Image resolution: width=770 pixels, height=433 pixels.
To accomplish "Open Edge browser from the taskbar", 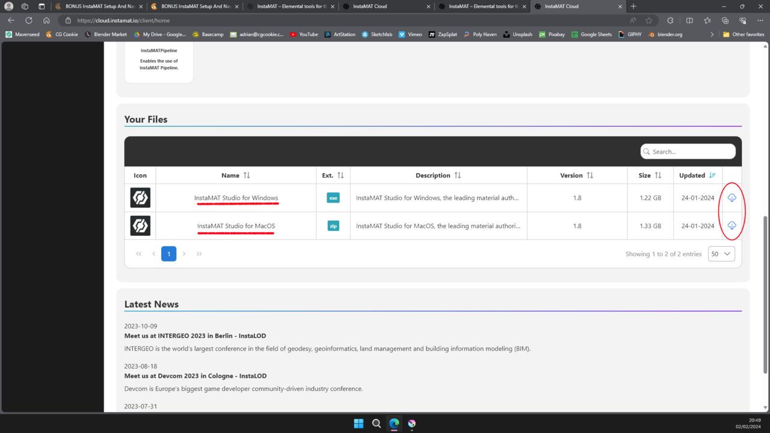I will [x=394, y=423].
